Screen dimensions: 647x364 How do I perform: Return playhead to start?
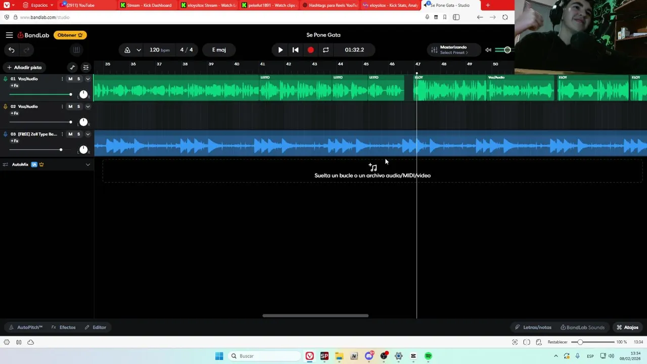pyautogui.click(x=296, y=50)
